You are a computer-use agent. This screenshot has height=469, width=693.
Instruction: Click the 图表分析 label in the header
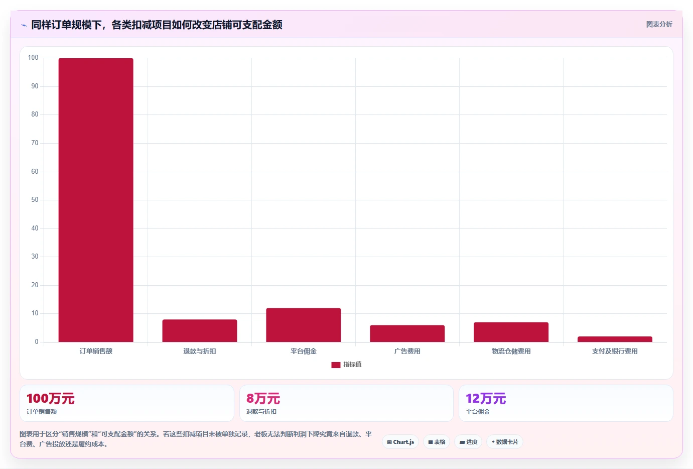coord(659,24)
